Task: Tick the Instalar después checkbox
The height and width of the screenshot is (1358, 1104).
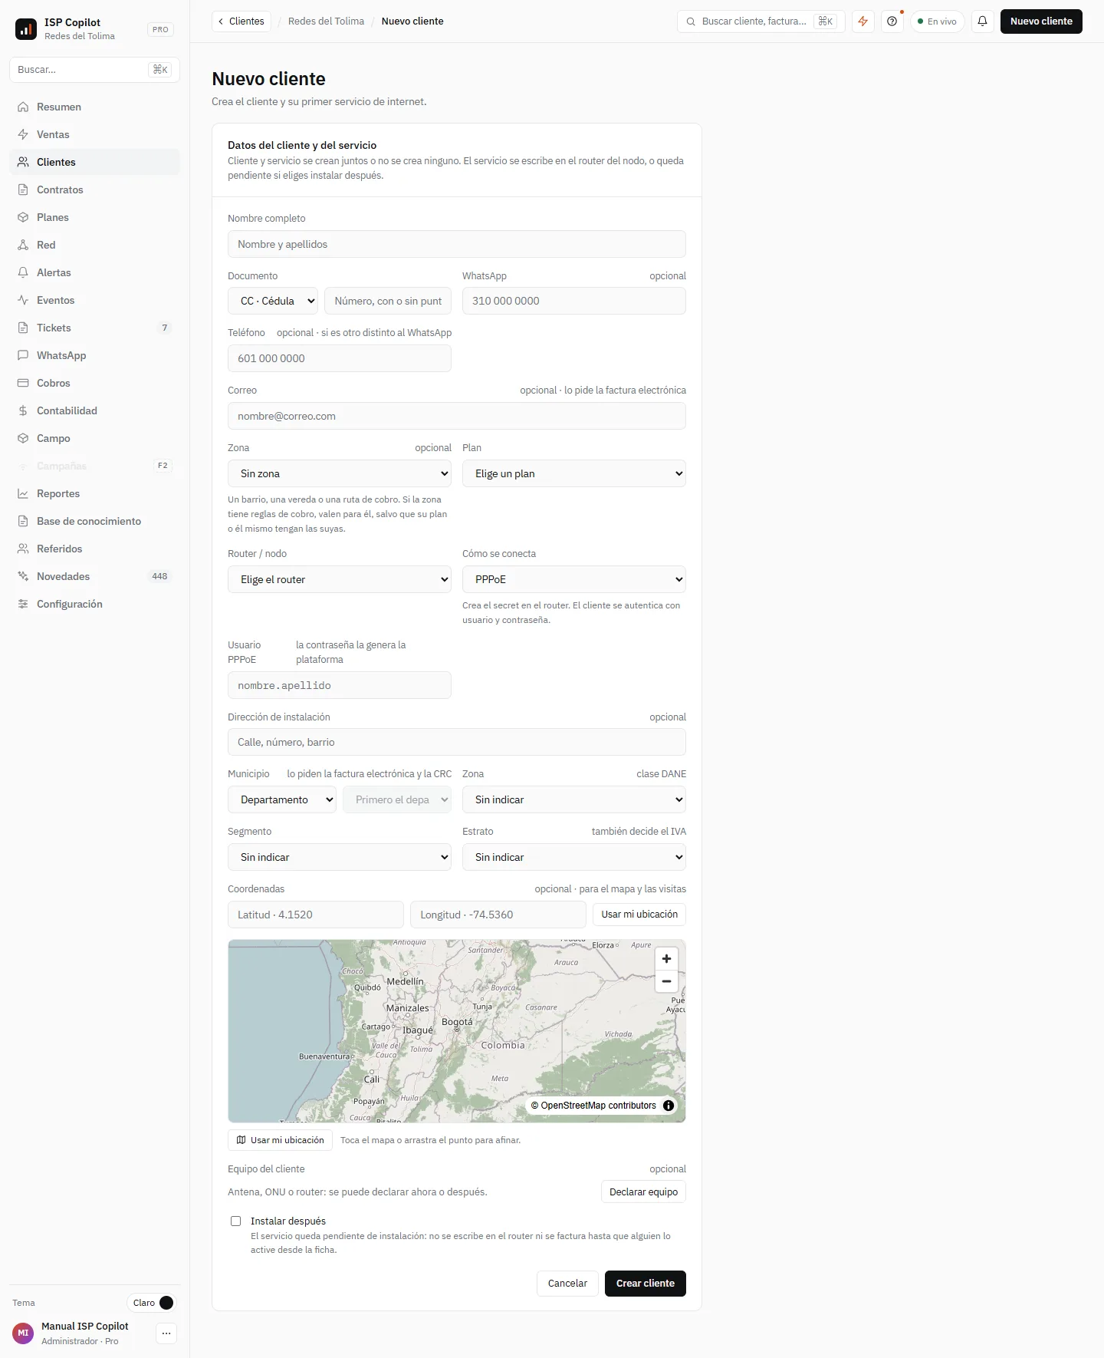Action: [236, 1221]
